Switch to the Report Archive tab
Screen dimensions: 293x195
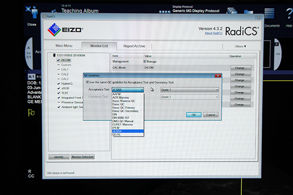(x=134, y=46)
